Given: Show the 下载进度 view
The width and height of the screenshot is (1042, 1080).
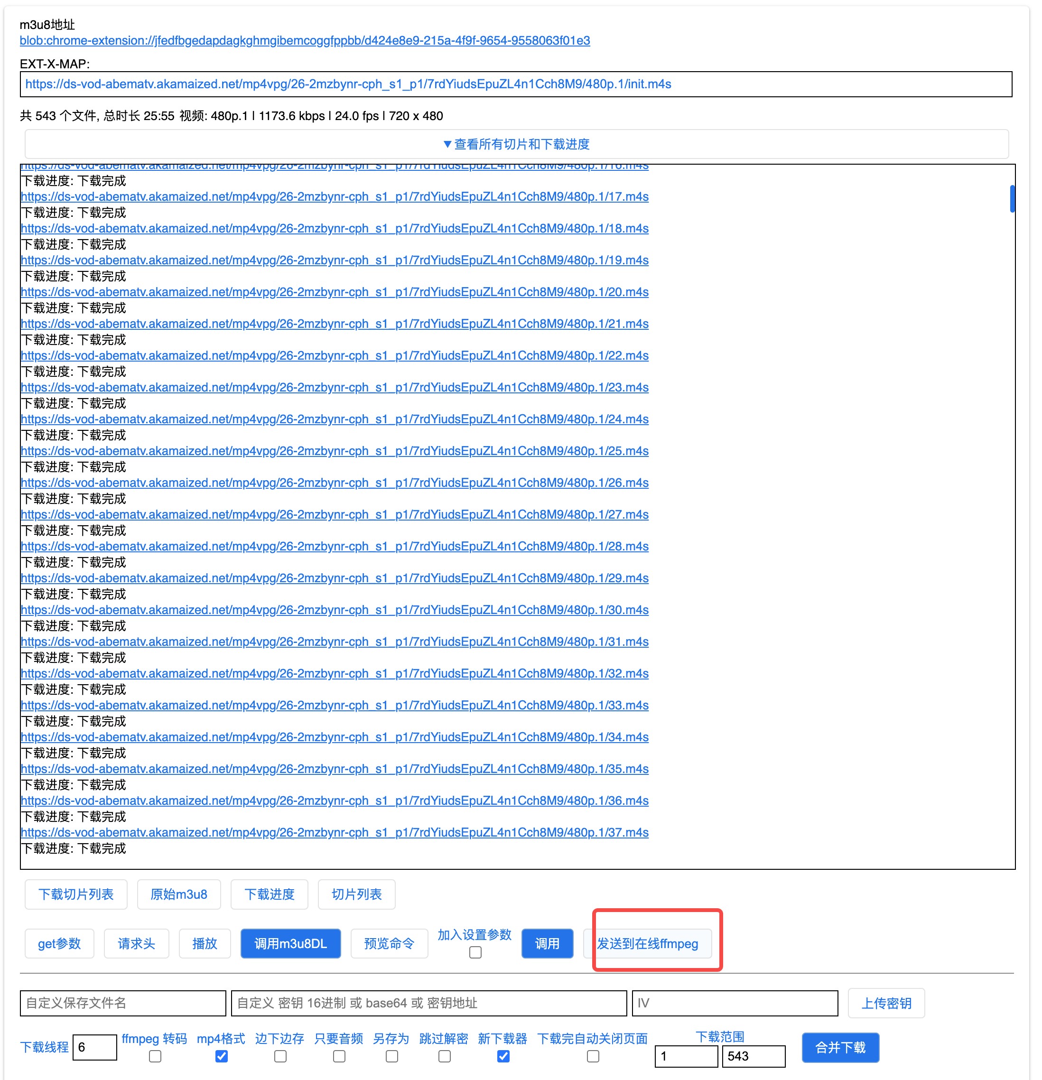Looking at the screenshot, I should pos(270,894).
